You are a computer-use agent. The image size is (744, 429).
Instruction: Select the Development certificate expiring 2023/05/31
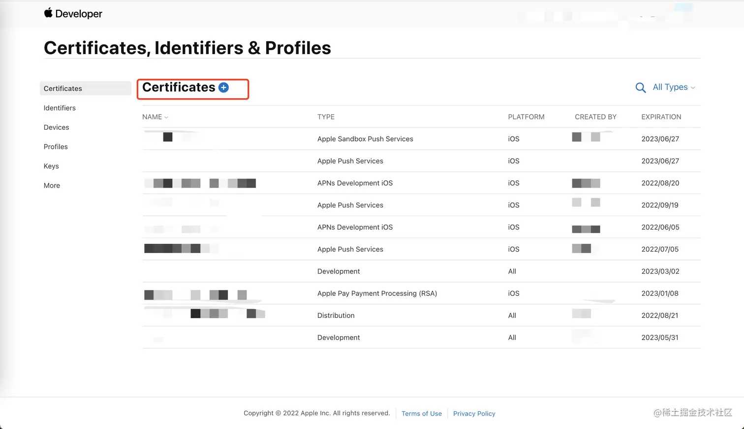[339, 338]
